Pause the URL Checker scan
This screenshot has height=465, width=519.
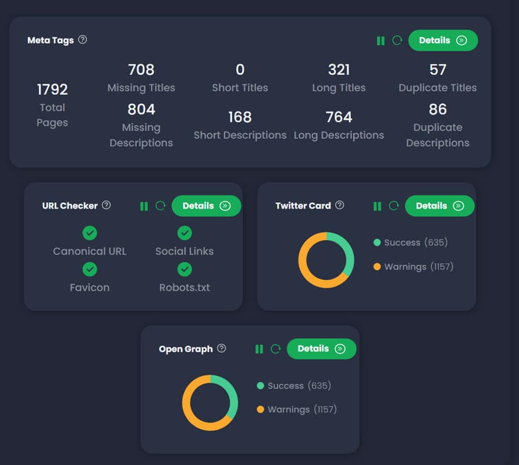[x=144, y=206]
